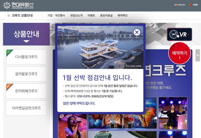Select the 디너불꽃크루즈 product
Screen dimensions: 201x138
(26, 57)
